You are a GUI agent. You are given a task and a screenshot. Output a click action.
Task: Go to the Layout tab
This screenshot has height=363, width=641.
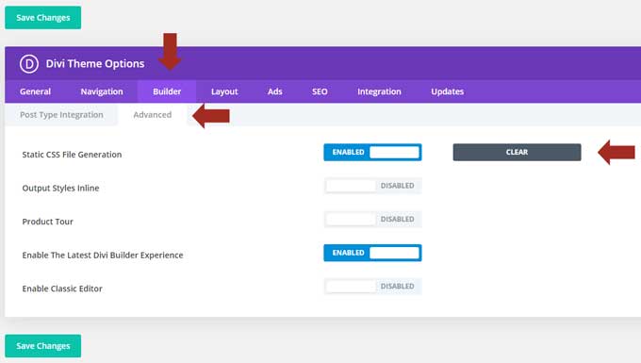[224, 91]
